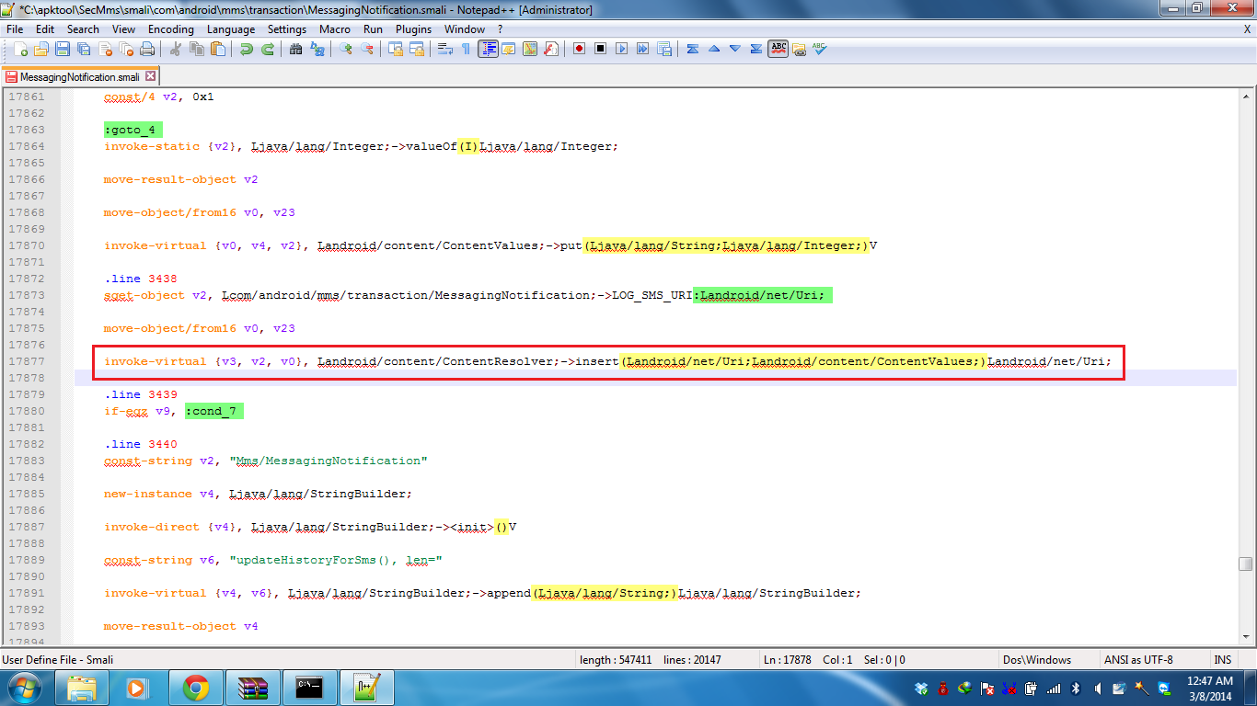This screenshot has width=1257, height=706.
Task: Zoom out with magnifier minus icon
Action: [367, 49]
